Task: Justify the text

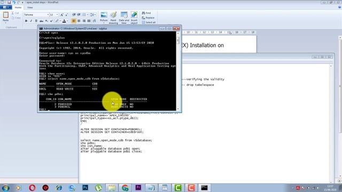Action: [x=89, y=21]
